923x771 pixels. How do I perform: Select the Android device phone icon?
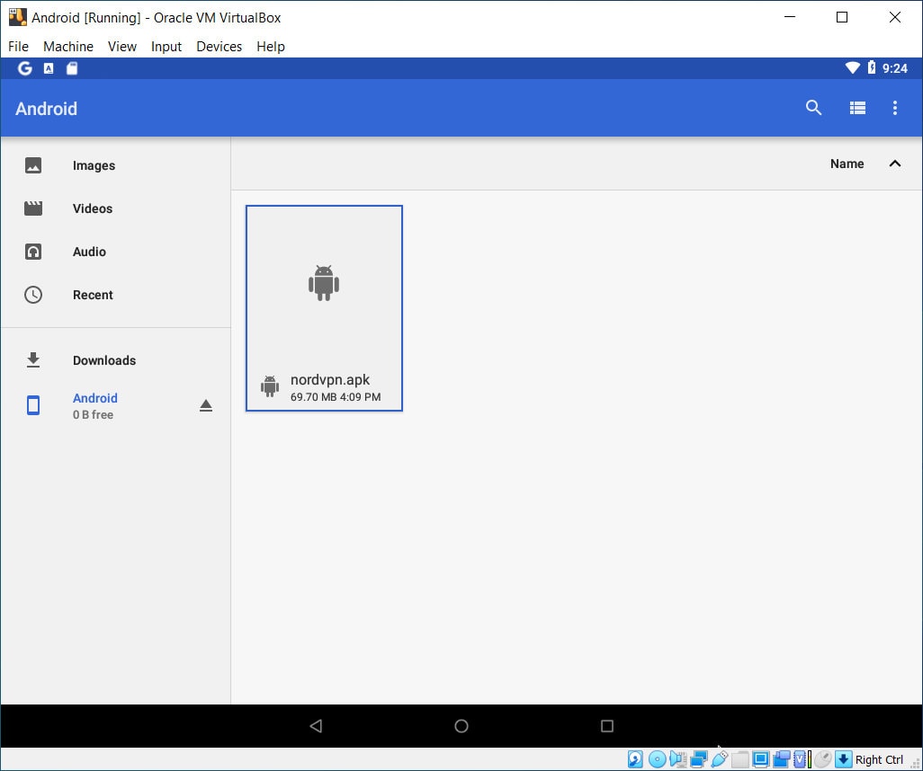point(33,405)
